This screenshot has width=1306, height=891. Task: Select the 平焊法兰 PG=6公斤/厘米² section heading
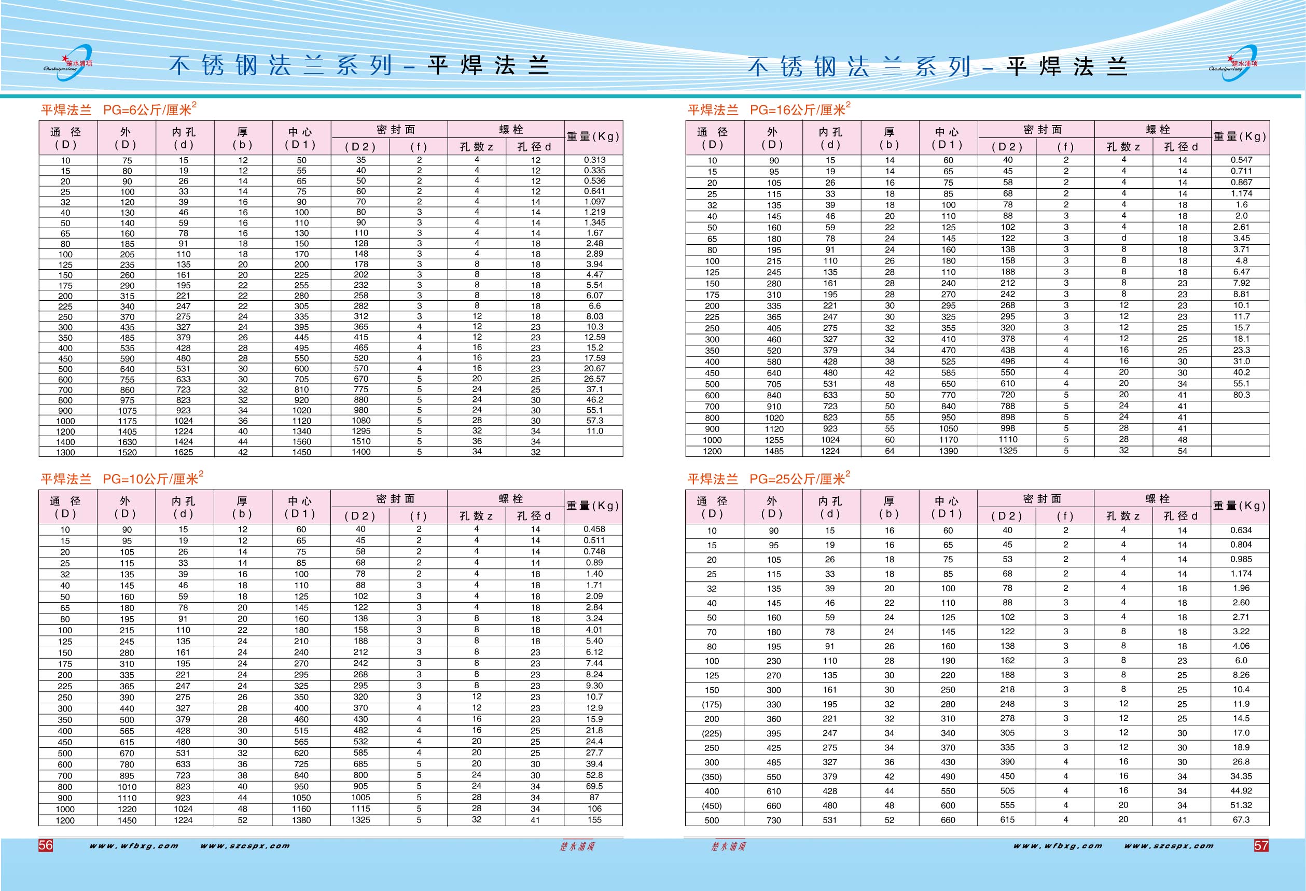(x=119, y=109)
